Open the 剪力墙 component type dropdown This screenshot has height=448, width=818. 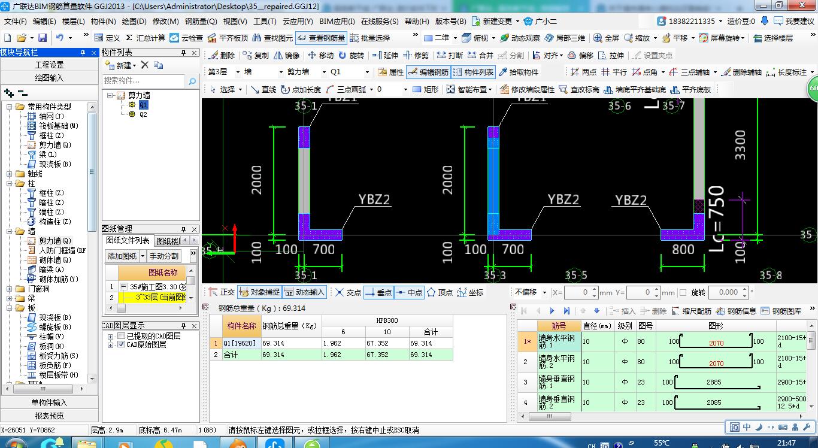point(323,72)
